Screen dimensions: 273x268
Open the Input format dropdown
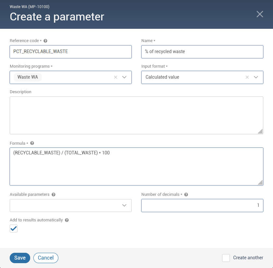click(x=256, y=77)
